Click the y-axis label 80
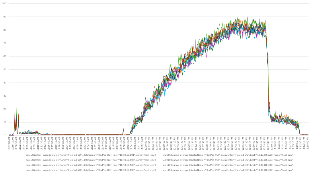This screenshot has height=174, width=312. coord(5,30)
